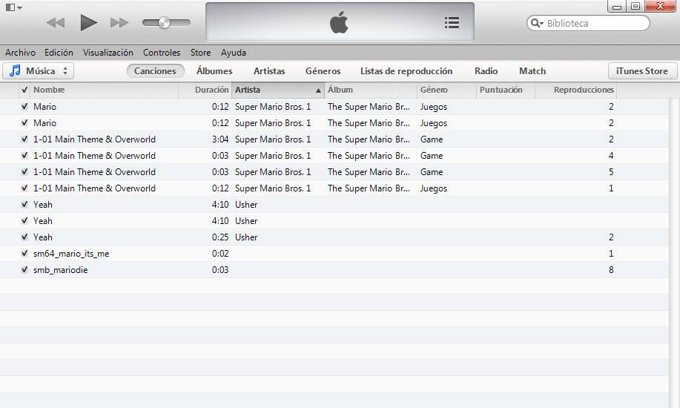Uncheck the first Mario song checkbox

tap(24, 106)
